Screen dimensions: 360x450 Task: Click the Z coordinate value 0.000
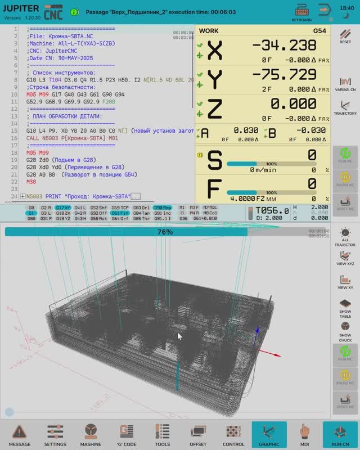pyautogui.click(x=294, y=104)
